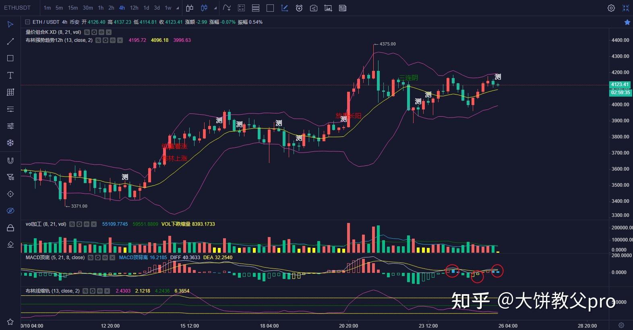Click the 布林强势趋势12h (13, close, 2) label

[59, 40]
